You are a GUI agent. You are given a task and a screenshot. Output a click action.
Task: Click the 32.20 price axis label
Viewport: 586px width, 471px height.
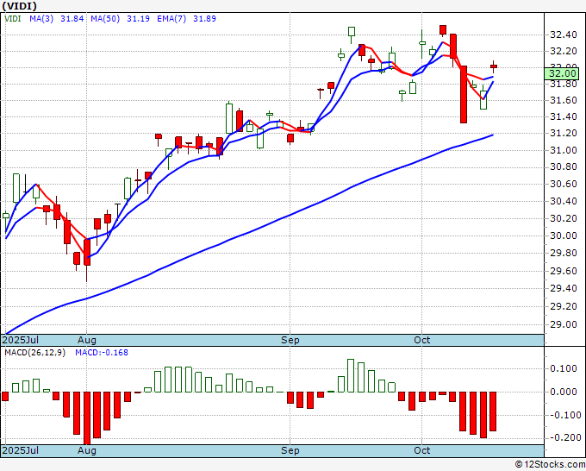(564, 51)
